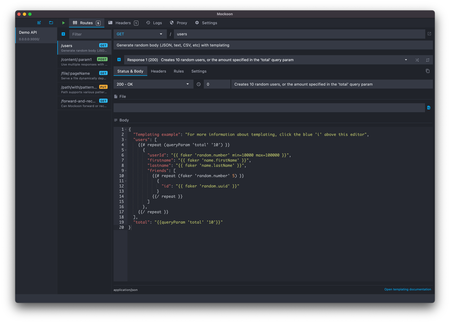Select the response Headers tab
This screenshot has width=450, height=323.
pyautogui.click(x=158, y=71)
